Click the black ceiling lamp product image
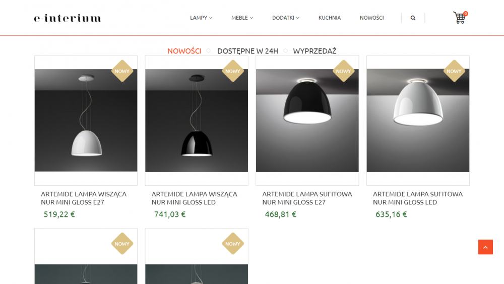Image resolution: width=504 pixels, height=284 pixels. 307,120
